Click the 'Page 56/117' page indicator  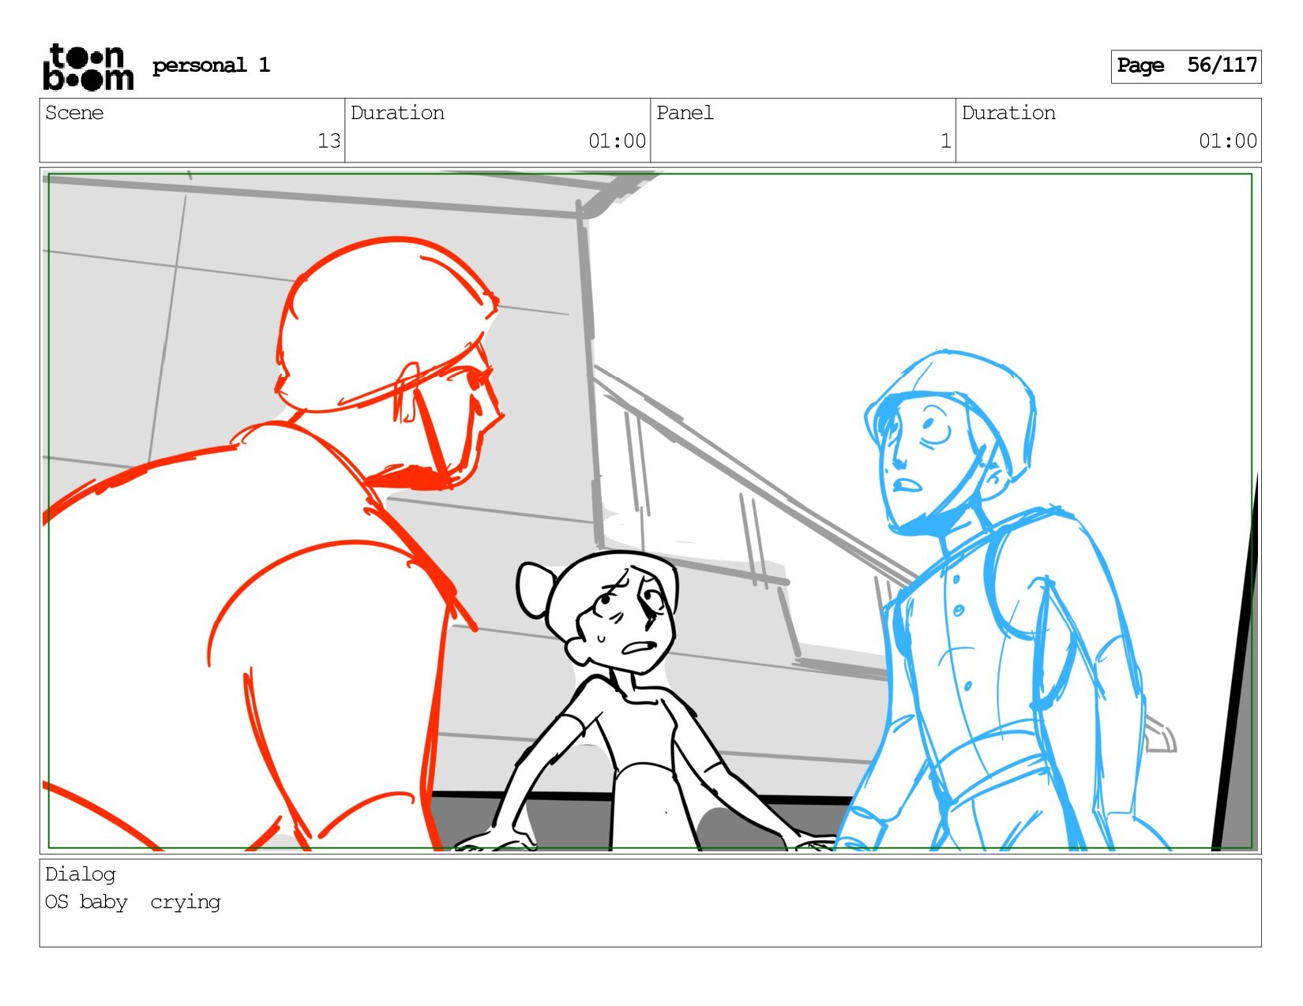pos(1186,66)
